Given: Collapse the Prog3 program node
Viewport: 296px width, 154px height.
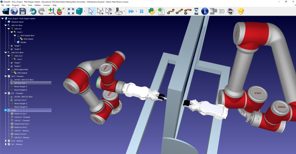Looking at the screenshot, I should coord(6,110).
